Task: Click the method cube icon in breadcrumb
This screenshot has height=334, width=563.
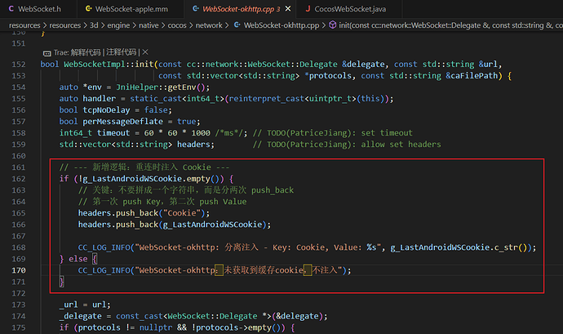Action: tap(333, 24)
